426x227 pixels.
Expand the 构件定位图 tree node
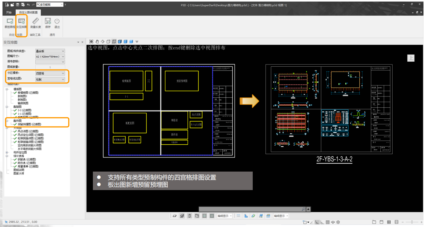(x=7, y=152)
